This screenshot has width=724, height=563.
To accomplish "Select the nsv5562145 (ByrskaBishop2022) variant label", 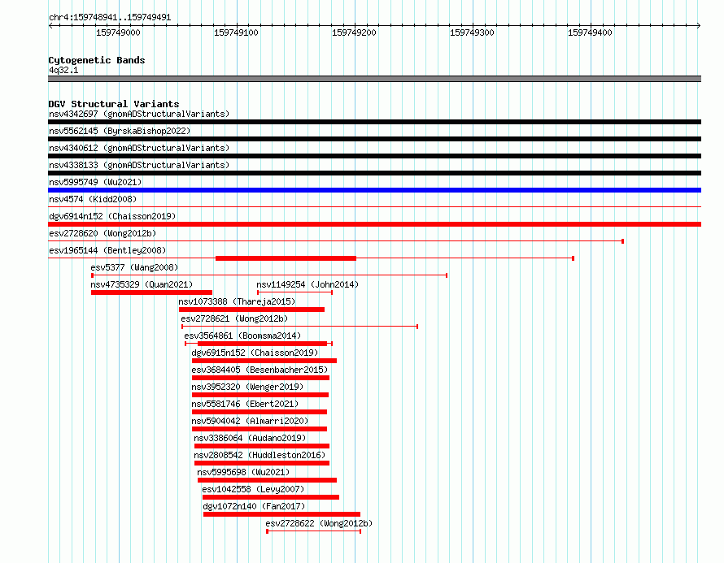I will pos(120,131).
